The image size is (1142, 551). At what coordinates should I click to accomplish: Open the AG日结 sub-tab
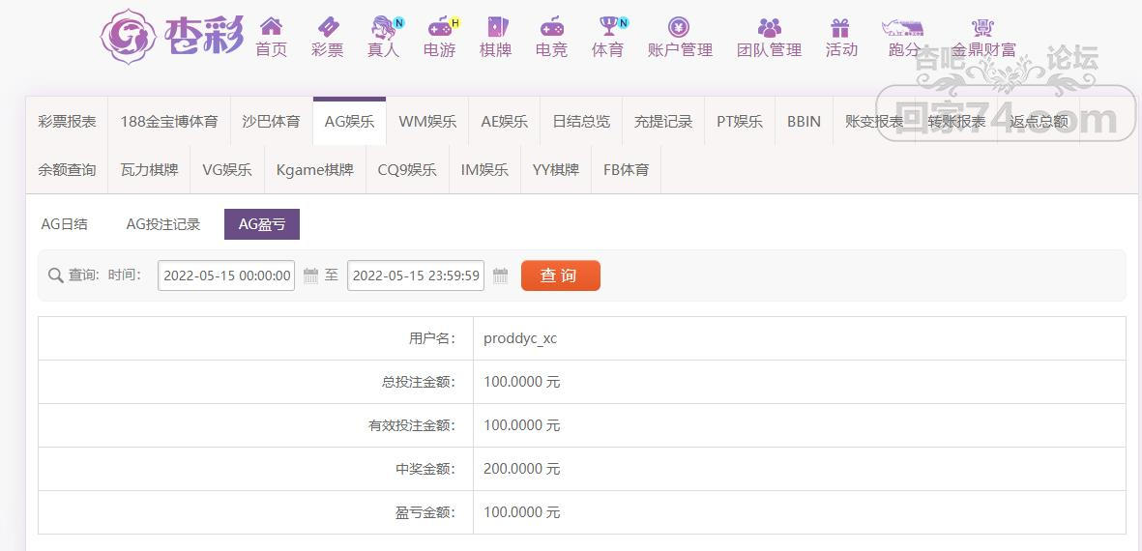(x=65, y=224)
